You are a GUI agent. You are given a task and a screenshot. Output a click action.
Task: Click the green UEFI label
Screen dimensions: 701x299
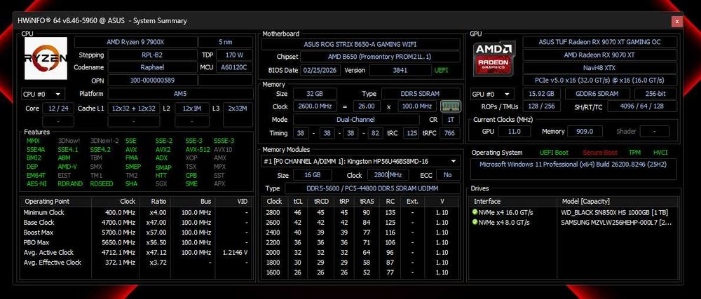(x=441, y=71)
